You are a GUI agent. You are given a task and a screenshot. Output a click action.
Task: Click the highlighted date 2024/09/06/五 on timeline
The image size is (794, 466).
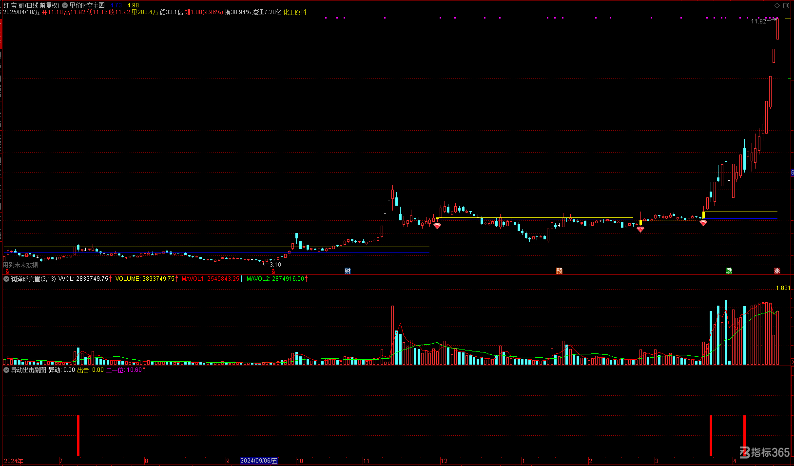(x=259, y=461)
